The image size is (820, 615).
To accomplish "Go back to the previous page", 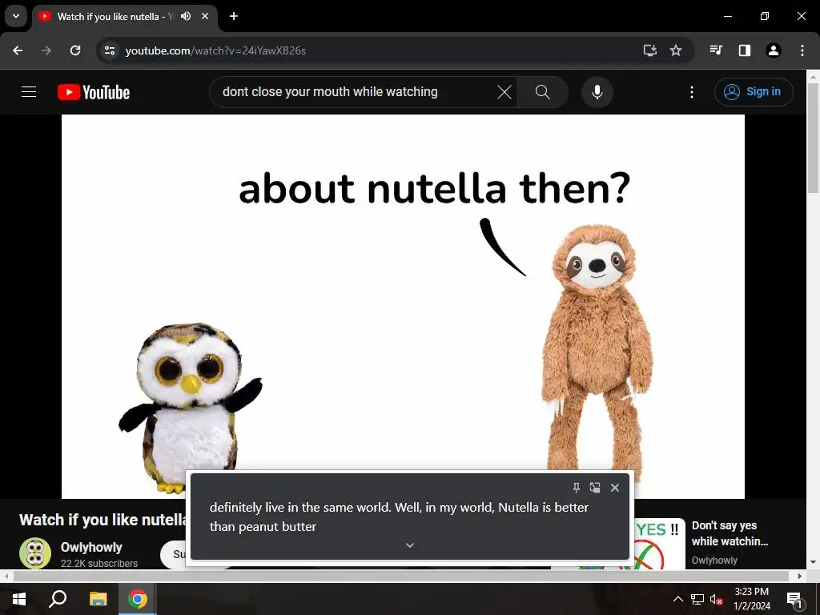I will pyautogui.click(x=18, y=50).
